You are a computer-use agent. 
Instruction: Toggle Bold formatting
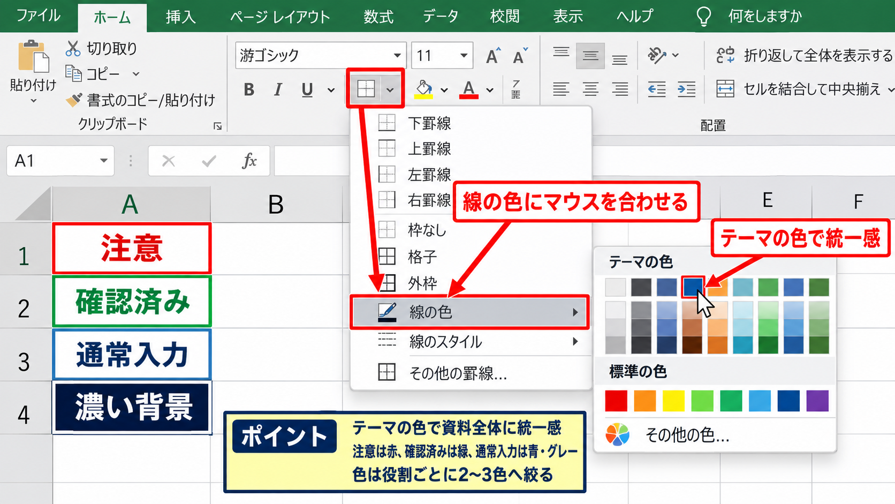249,89
